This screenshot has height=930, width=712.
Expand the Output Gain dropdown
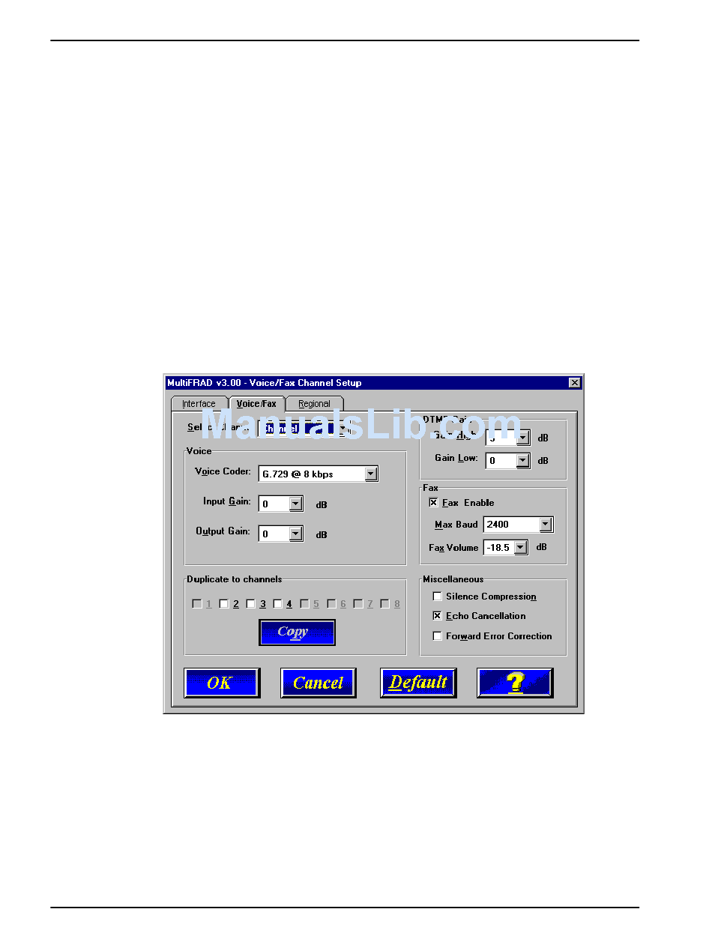click(x=295, y=534)
